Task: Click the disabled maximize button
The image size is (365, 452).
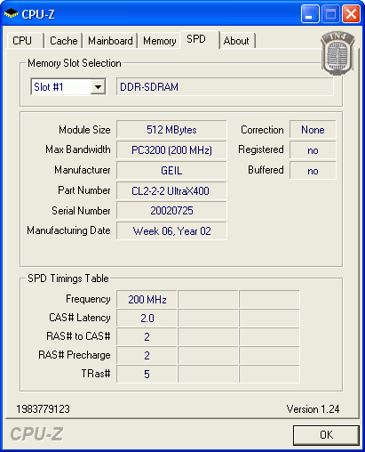Action: click(x=330, y=13)
